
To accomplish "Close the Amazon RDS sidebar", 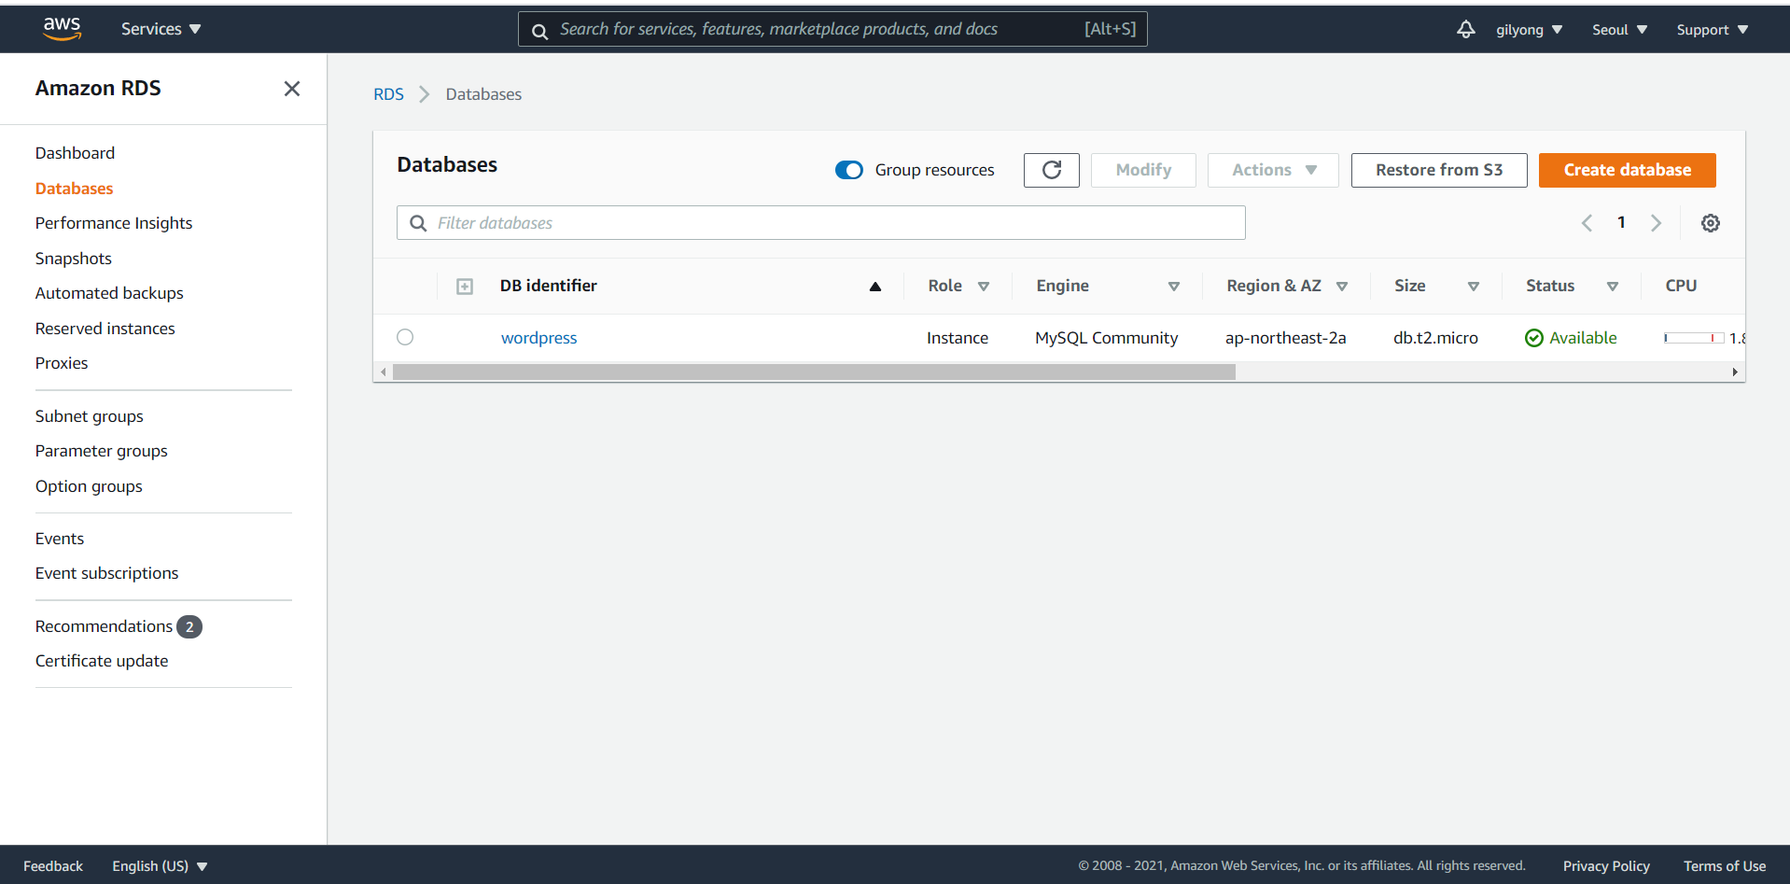I will click(292, 89).
